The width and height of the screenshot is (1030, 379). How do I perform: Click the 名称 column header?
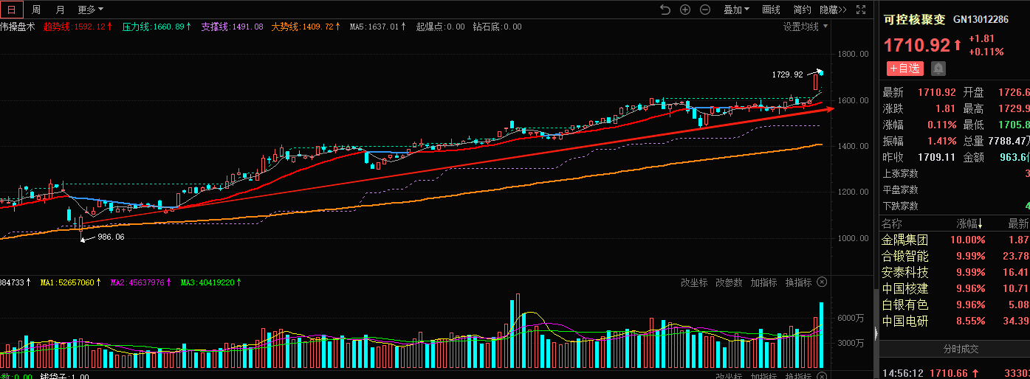coord(892,223)
